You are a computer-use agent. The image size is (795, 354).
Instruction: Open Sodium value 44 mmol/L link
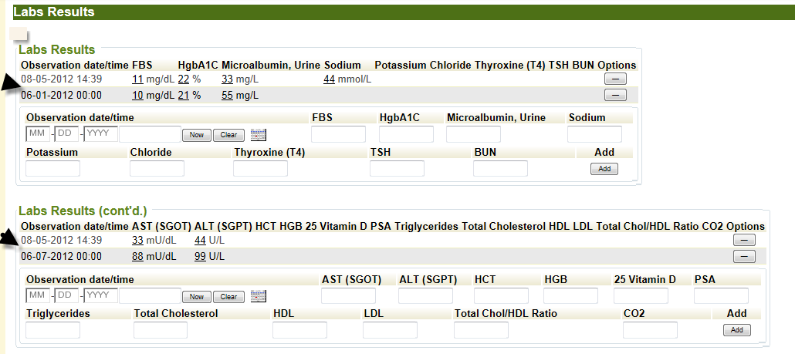click(329, 79)
